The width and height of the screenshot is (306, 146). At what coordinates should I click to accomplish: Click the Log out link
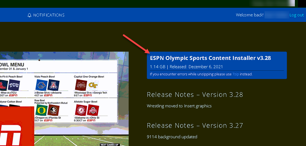(297, 15)
